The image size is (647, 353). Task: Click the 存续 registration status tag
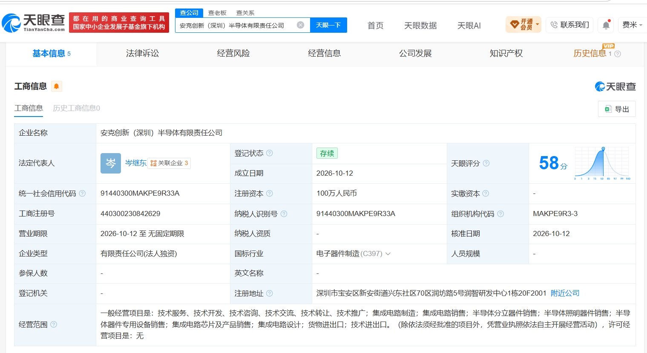(327, 154)
